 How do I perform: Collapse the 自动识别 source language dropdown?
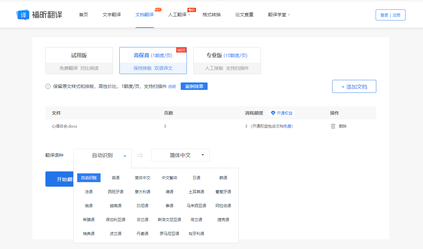103,155
